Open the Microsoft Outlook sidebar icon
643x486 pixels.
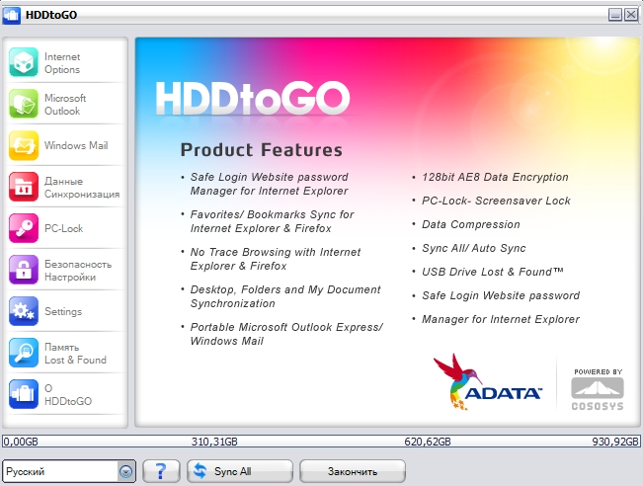click(x=24, y=104)
